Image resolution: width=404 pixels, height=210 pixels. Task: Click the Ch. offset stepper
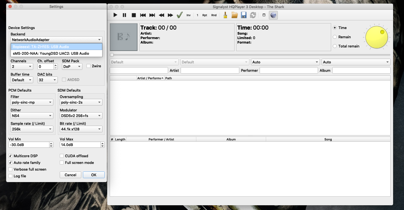(x=56, y=67)
